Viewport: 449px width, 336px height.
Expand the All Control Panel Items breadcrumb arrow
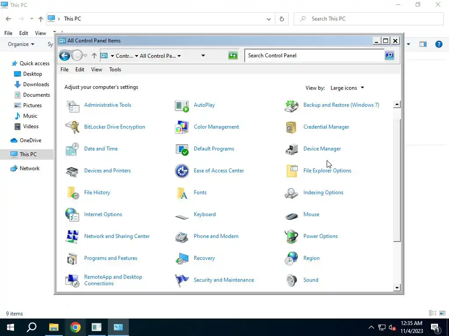[x=179, y=56]
